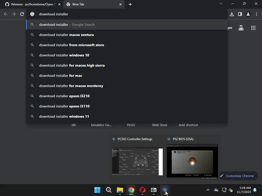Show hidden system tray icons chevron
The height and width of the screenshot is (196, 262).
click(x=208, y=190)
